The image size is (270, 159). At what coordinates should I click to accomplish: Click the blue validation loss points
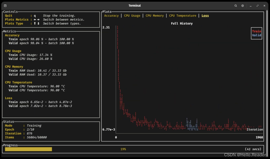tap(192, 125)
